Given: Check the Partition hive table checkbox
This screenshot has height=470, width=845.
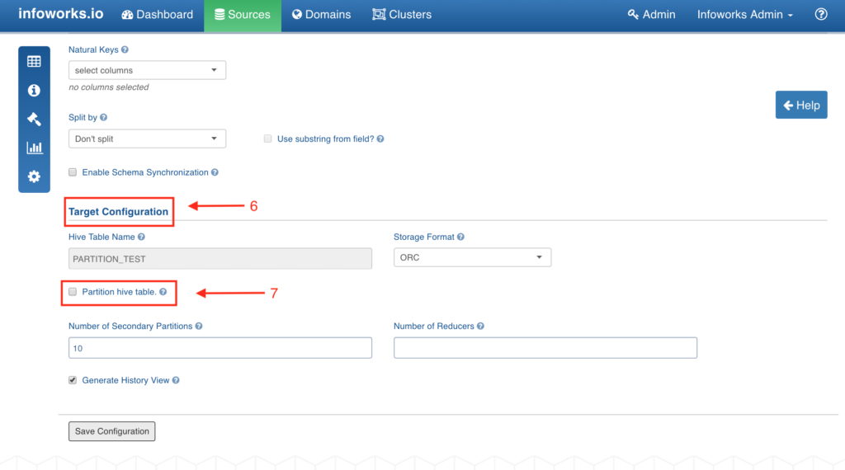Looking at the screenshot, I should [x=73, y=292].
